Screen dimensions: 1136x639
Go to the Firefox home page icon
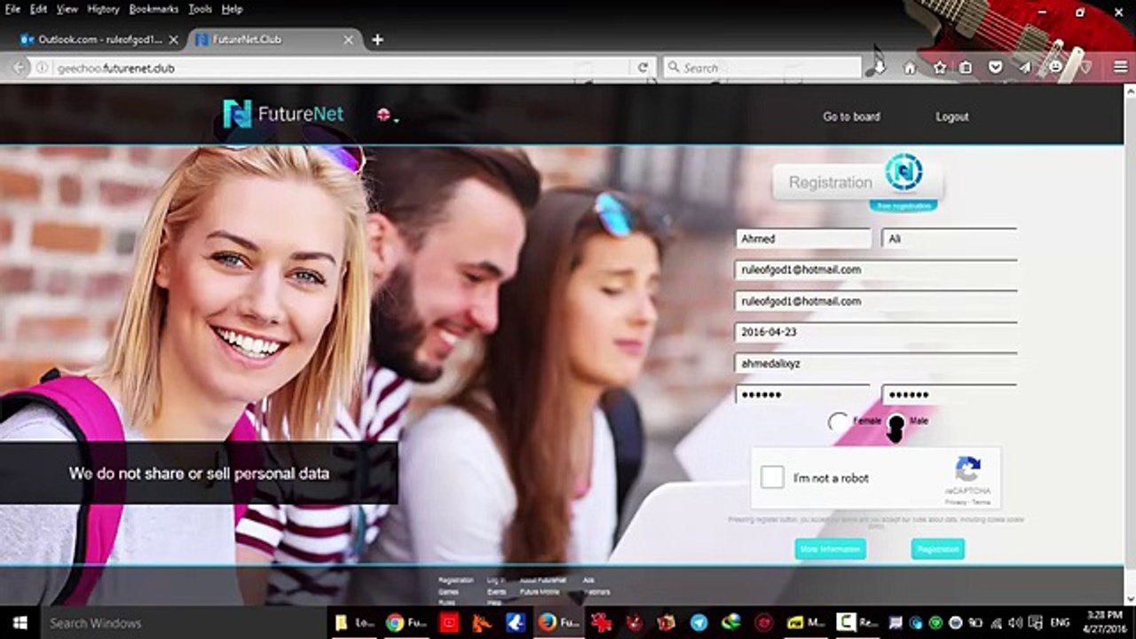coord(910,67)
